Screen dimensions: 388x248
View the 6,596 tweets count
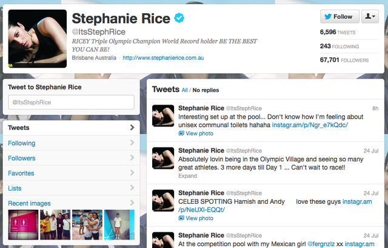[x=338, y=32]
